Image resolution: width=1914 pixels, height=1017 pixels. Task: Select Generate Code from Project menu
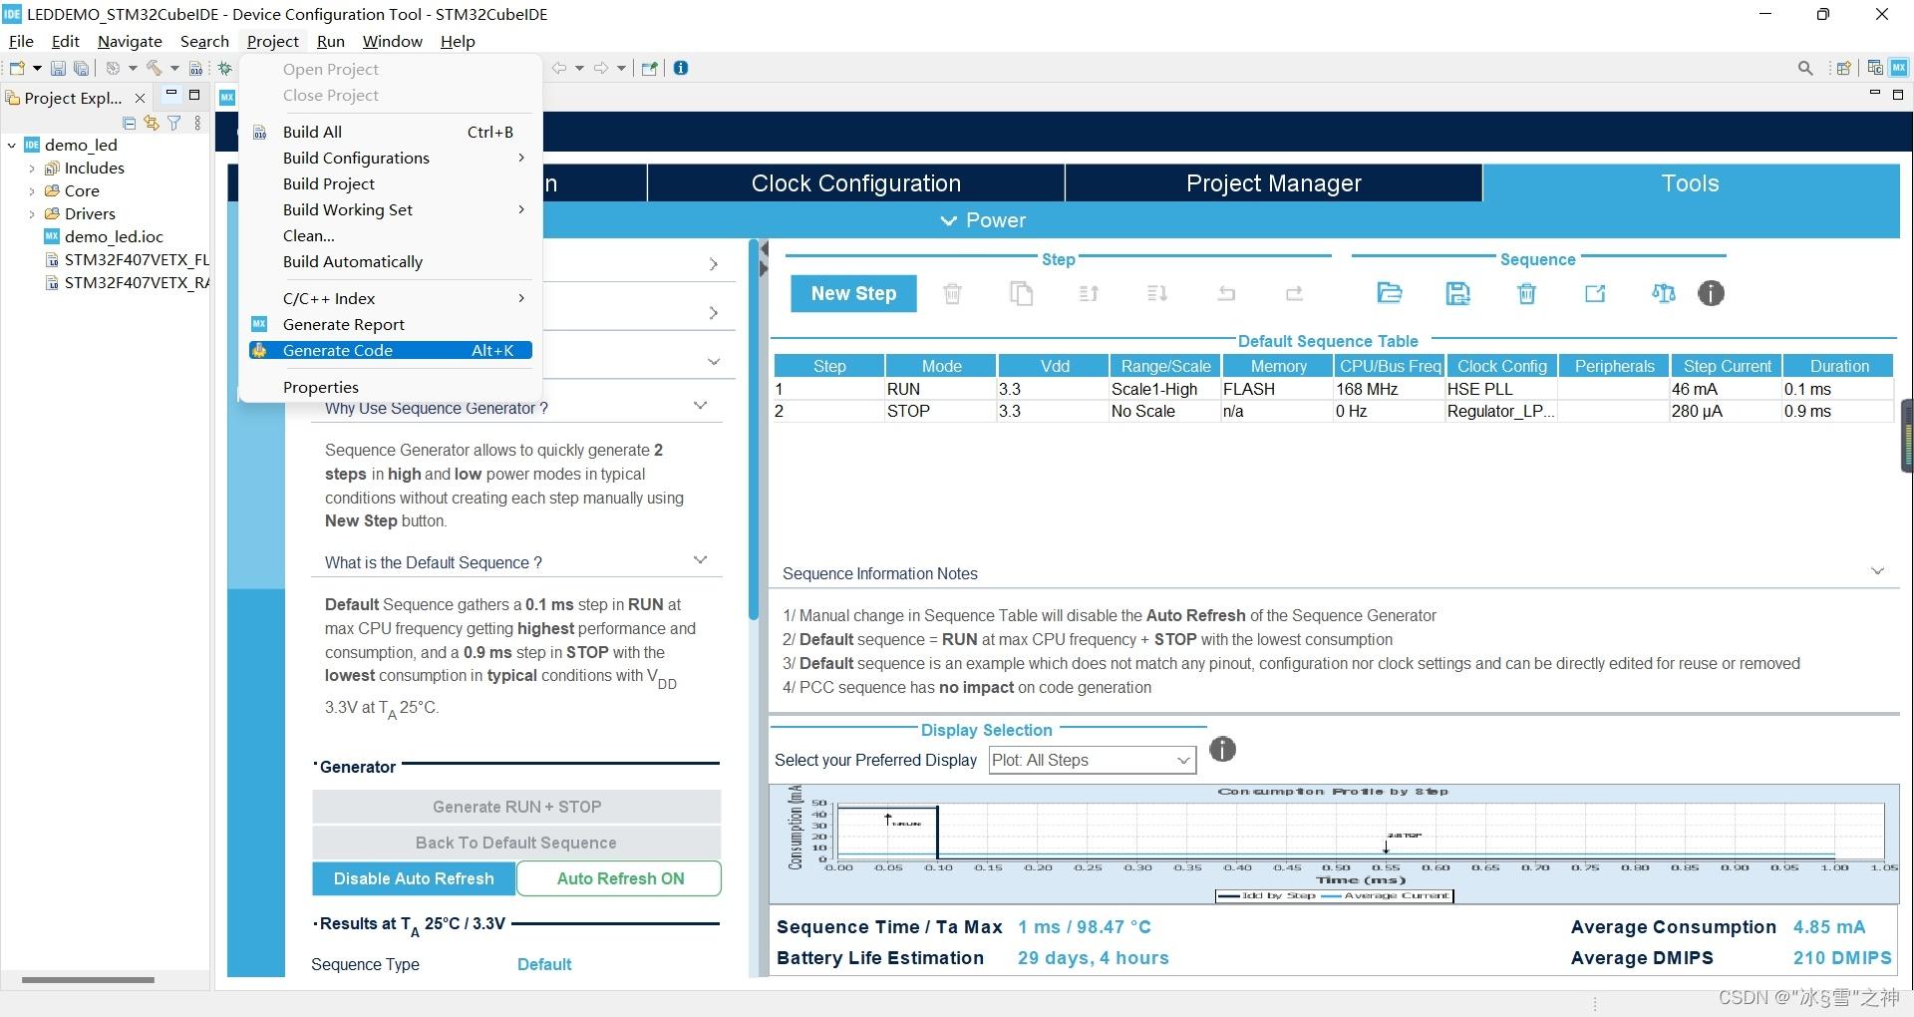(x=390, y=350)
